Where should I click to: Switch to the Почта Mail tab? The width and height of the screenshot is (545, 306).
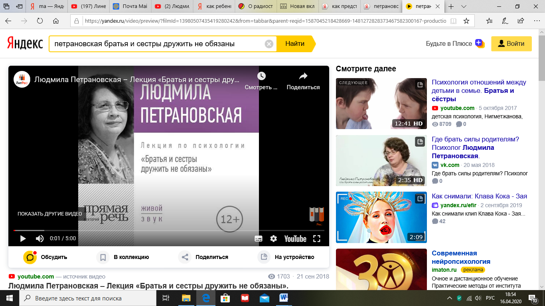(129, 6)
